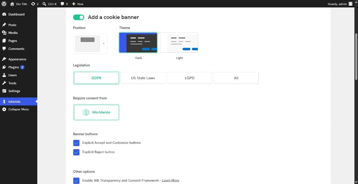Click the Appearance brush icon

click(x=4, y=59)
